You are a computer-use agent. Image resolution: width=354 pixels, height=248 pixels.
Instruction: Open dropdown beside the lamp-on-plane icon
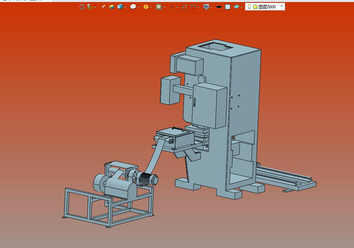point(95,7)
